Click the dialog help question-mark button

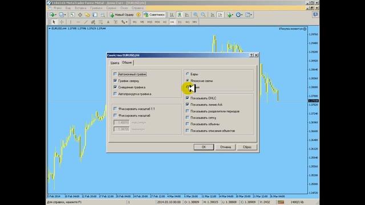pyautogui.click(x=252, y=55)
